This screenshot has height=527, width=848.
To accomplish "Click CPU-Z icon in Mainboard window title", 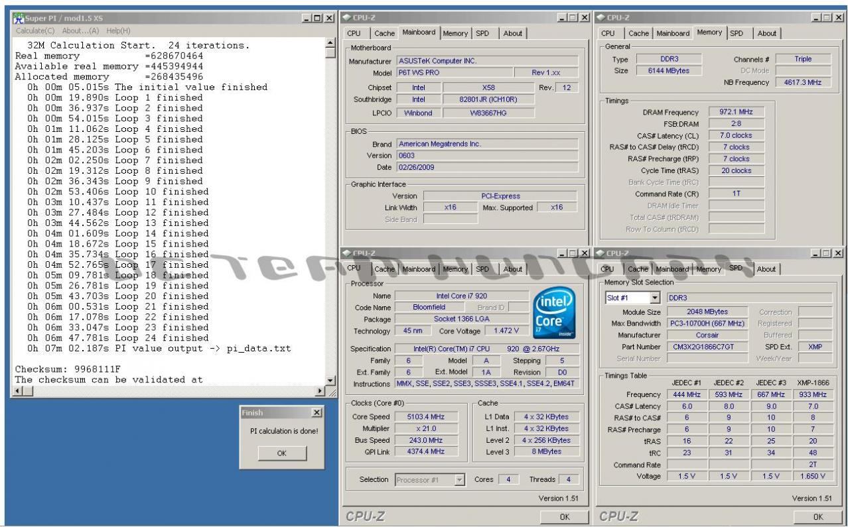I will [x=348, y=17].
